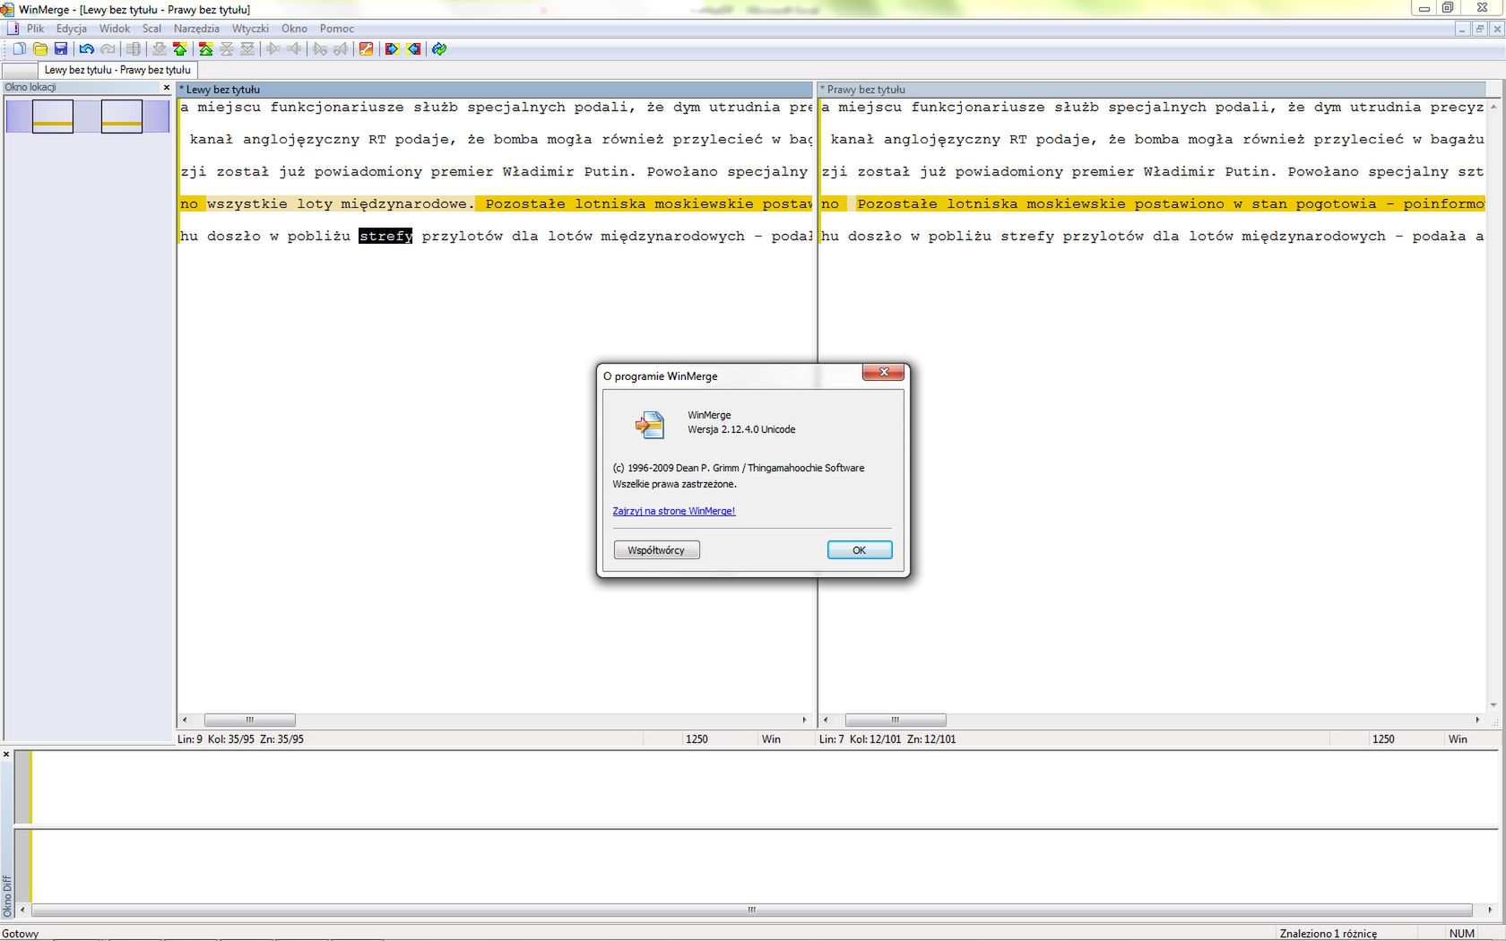Click the right pane's left scroll arrow
The height and width of the screenshot is (941, 1506).
[826, 720]
